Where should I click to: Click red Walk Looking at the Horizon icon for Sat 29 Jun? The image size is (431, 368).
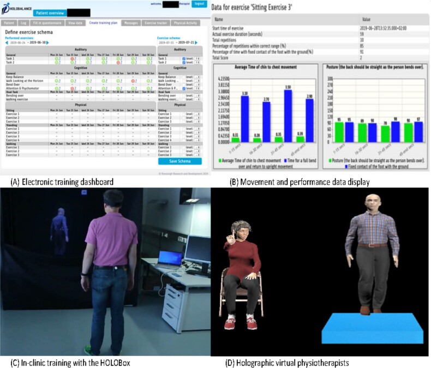pyautogui.click(x=133, y=81)
